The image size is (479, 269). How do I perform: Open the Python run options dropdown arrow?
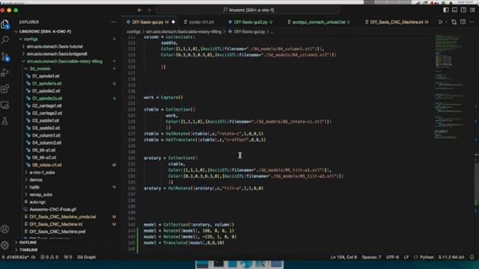pos(446,22)
